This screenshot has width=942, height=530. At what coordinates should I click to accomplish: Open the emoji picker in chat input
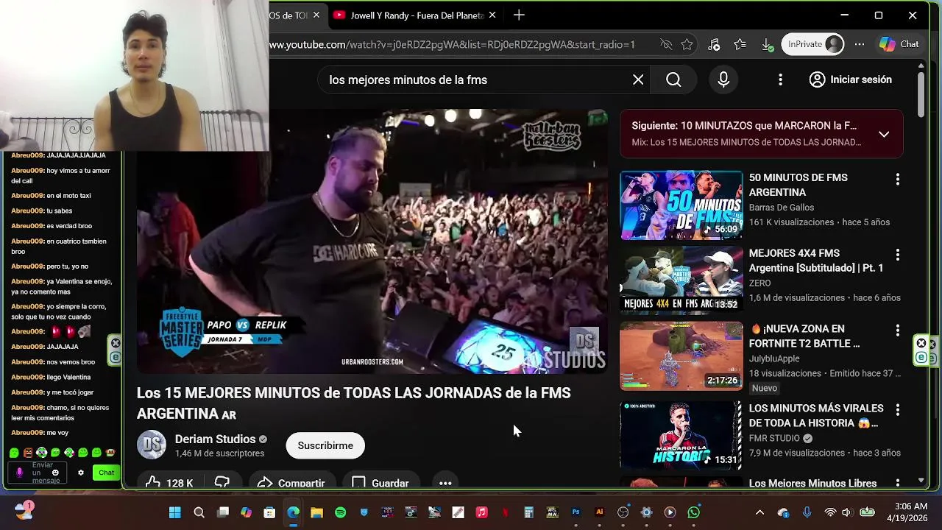click(55, 473)
